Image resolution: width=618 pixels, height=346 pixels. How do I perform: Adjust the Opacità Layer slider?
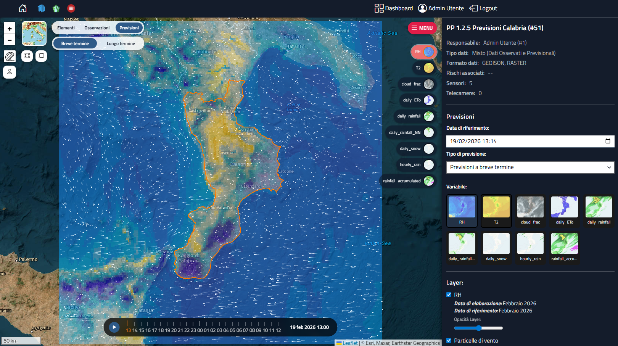pyautogui.click(x=478, y=328)
